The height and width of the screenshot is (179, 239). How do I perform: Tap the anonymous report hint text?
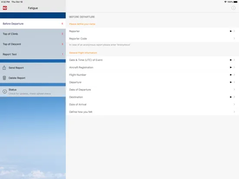(x=100, y=45)
